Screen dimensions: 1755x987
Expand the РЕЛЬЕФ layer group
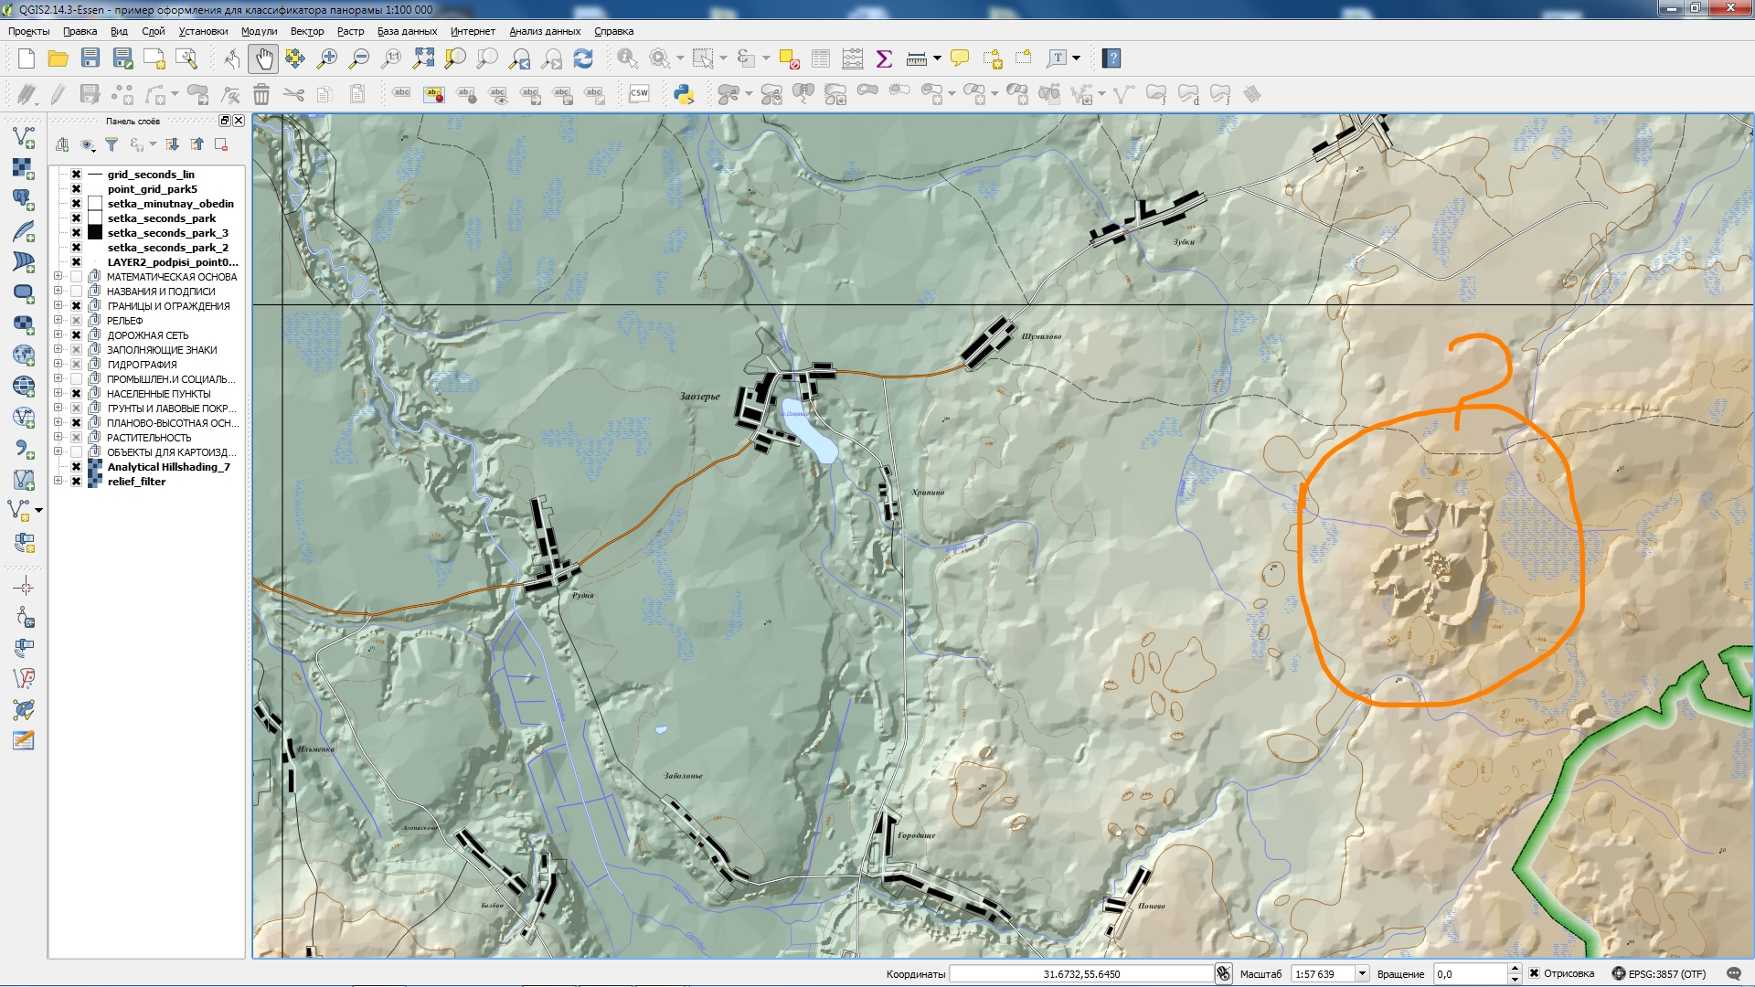pos(58,321)
